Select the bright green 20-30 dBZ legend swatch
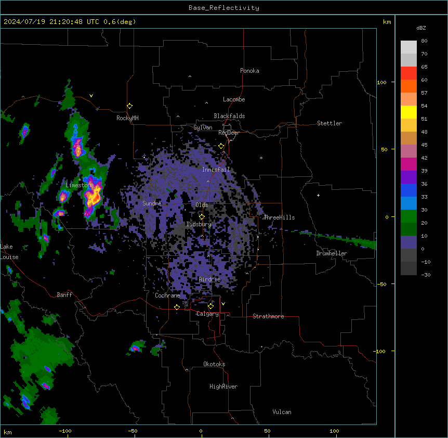This screenshot has width=448, height=438. (409, 216)
